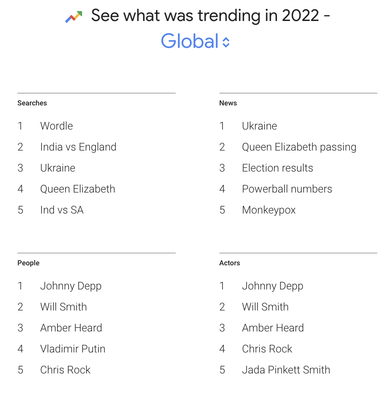Image resolution: width=392 pixels, height=394 pixels.
Task: Select the Ind vs SA entry
Action: [62, 210]
